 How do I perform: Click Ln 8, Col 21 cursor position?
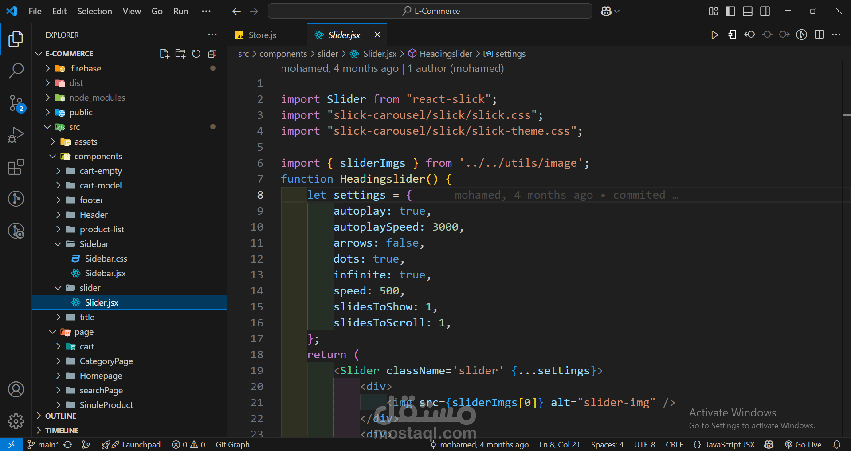point(560,444)
